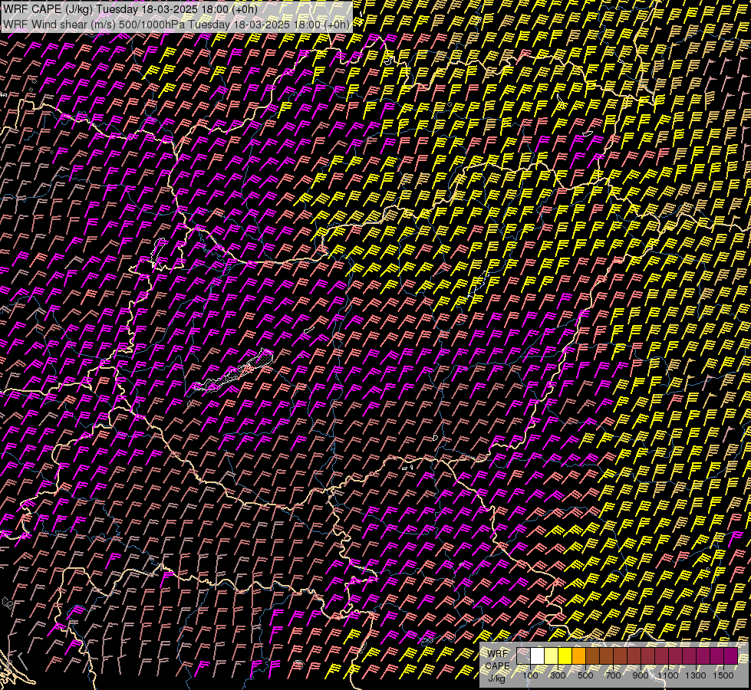Click the orange legend swatch
This screenshot has height=690, width=751.
coord(578,656)
